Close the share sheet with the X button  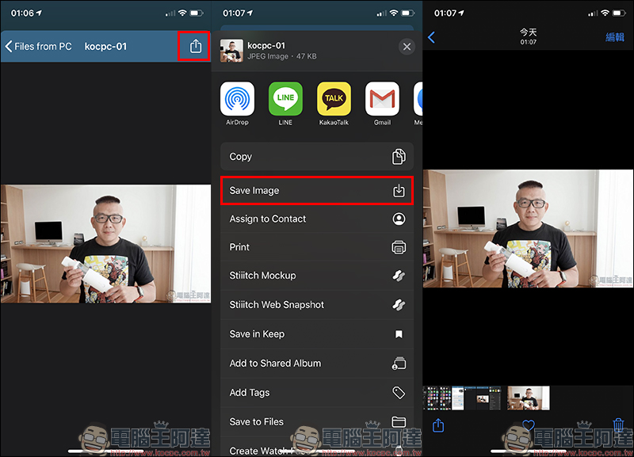click(407, 47)
